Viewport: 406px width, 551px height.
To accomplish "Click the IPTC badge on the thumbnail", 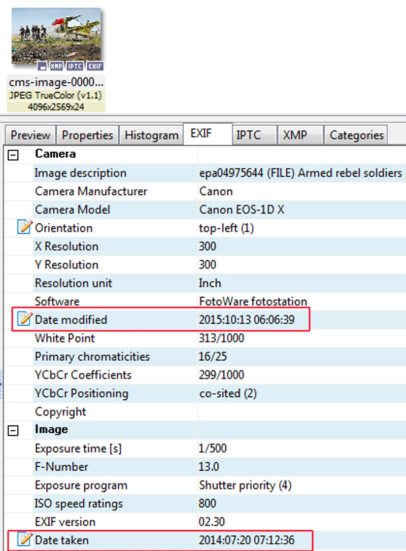I will pos(75,66).
